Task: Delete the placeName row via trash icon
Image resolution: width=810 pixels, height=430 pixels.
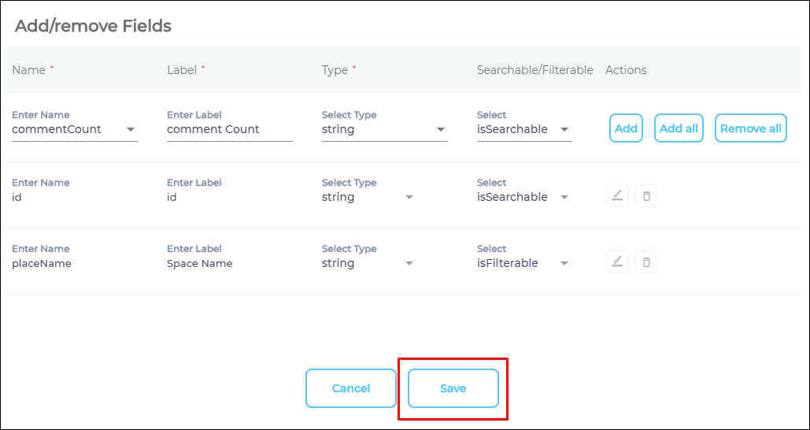Action: pos(646,262)
